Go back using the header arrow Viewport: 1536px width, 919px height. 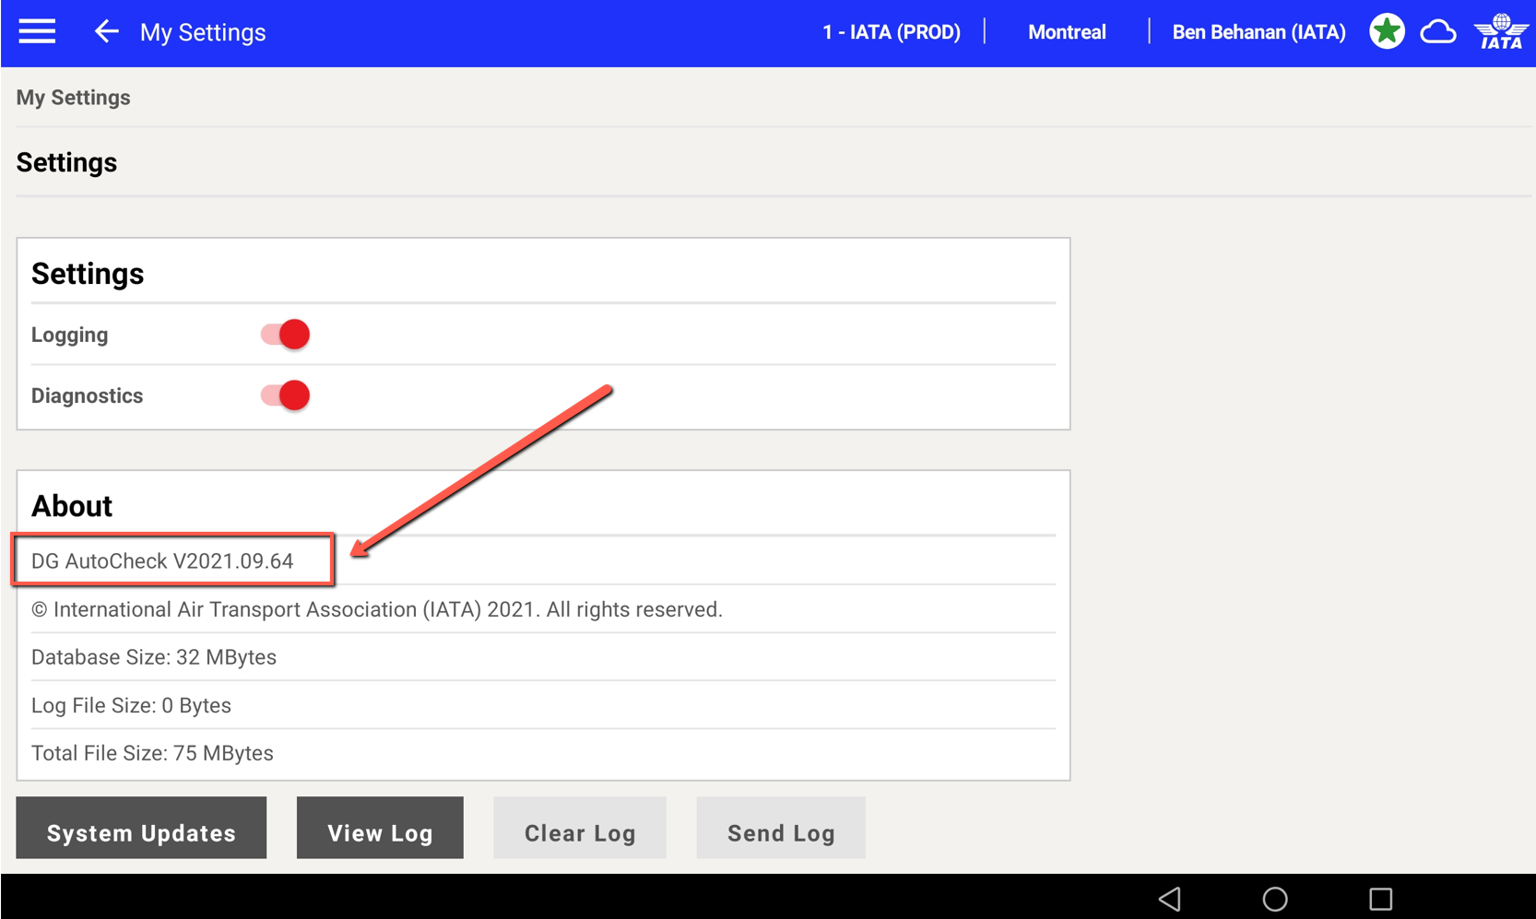pos(106,32)
